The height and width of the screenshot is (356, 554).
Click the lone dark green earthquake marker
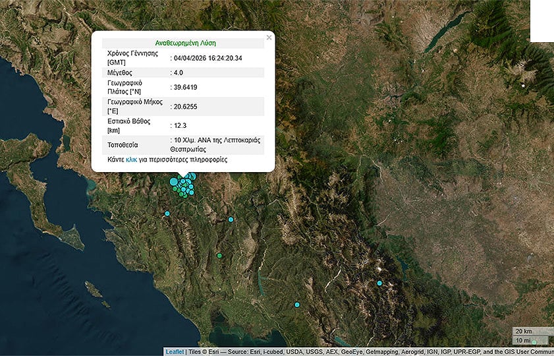pyautogui.click(x=219, y=256)
